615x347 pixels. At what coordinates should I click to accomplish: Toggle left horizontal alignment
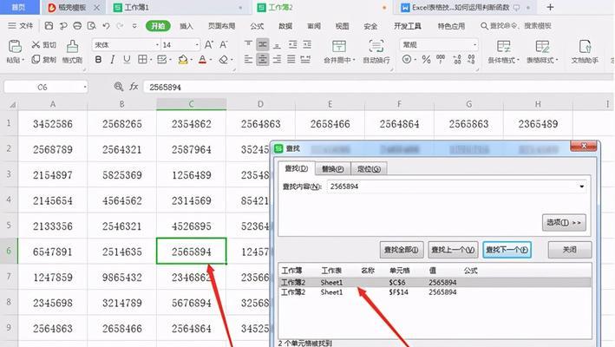pos(248,60)
